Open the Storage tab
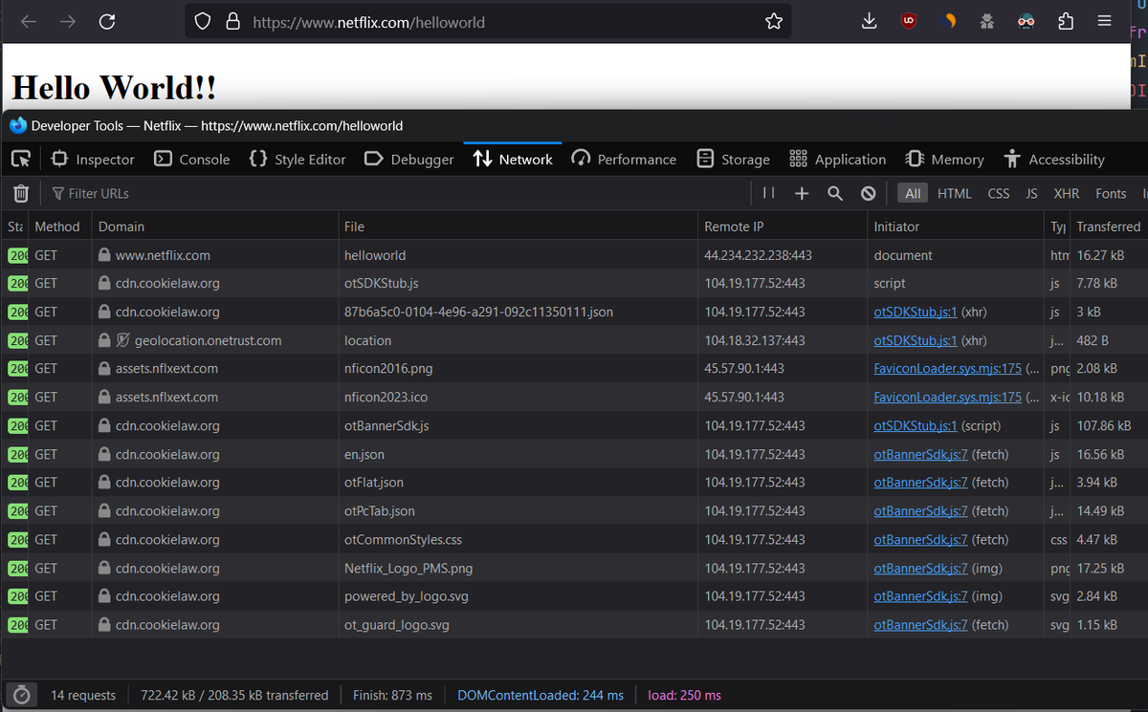 point(734,160)
